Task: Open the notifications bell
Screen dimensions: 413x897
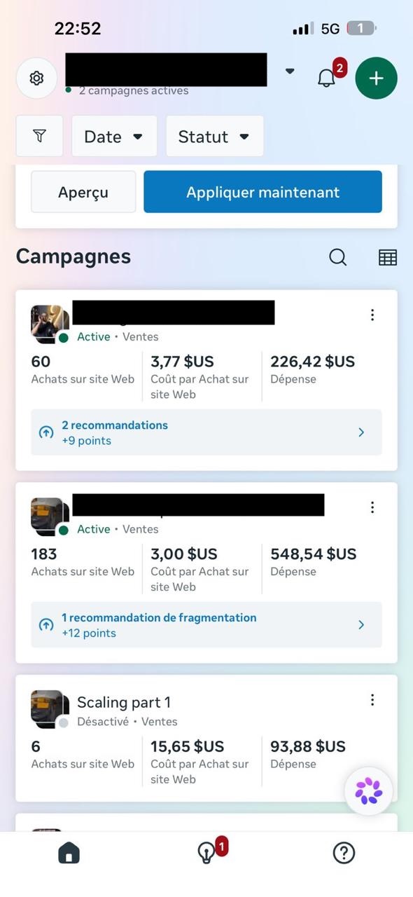Action: point(326,78)
